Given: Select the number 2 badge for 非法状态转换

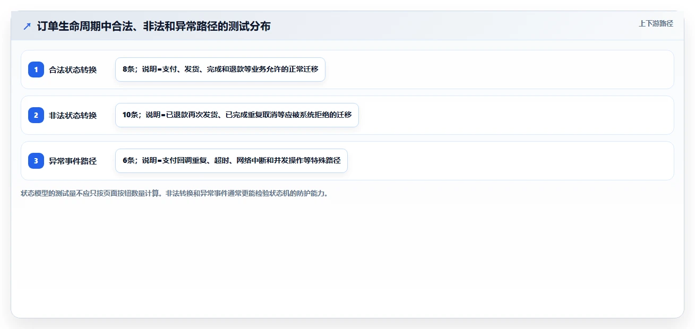Looking at the screenshot, I should coord(36,115).
